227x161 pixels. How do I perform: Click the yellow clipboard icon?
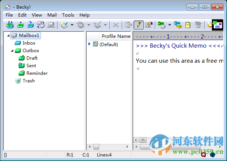188,25
